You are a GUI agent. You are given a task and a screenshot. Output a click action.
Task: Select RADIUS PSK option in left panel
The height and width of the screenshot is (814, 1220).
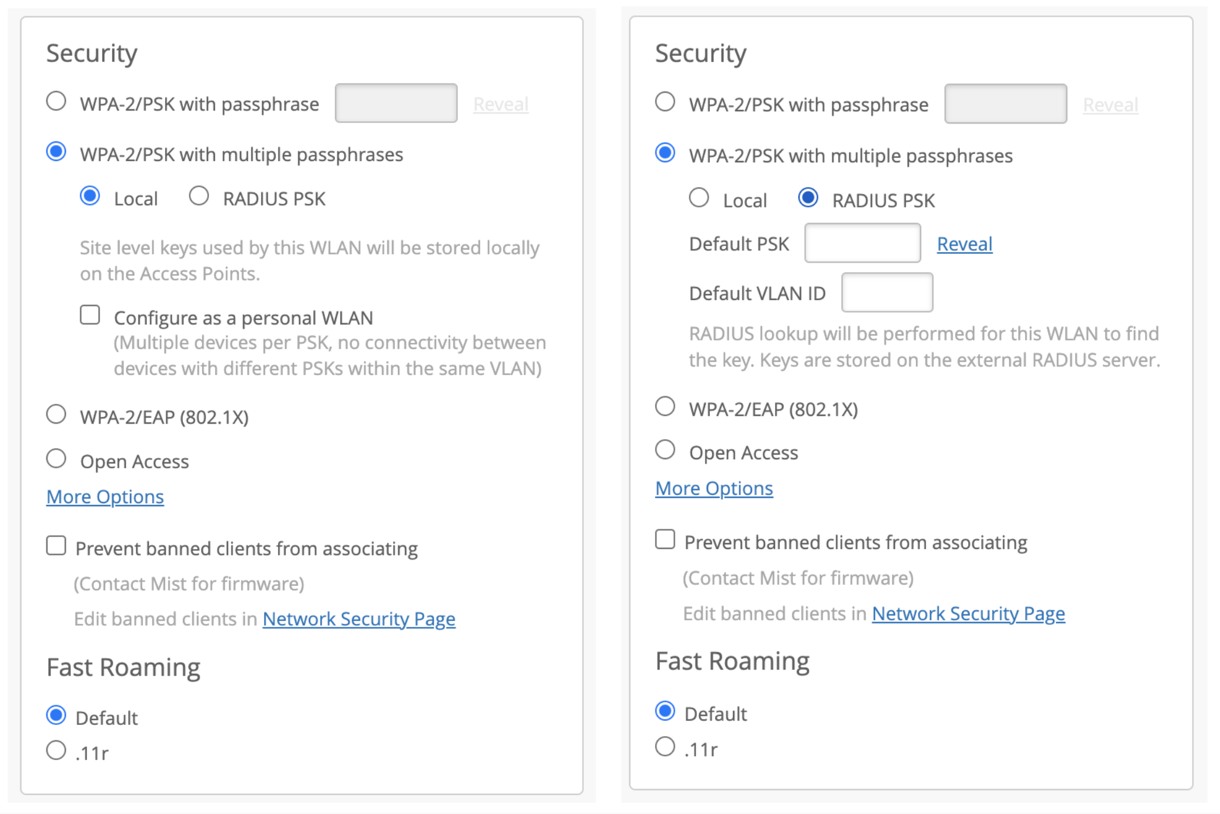(199, 196)
